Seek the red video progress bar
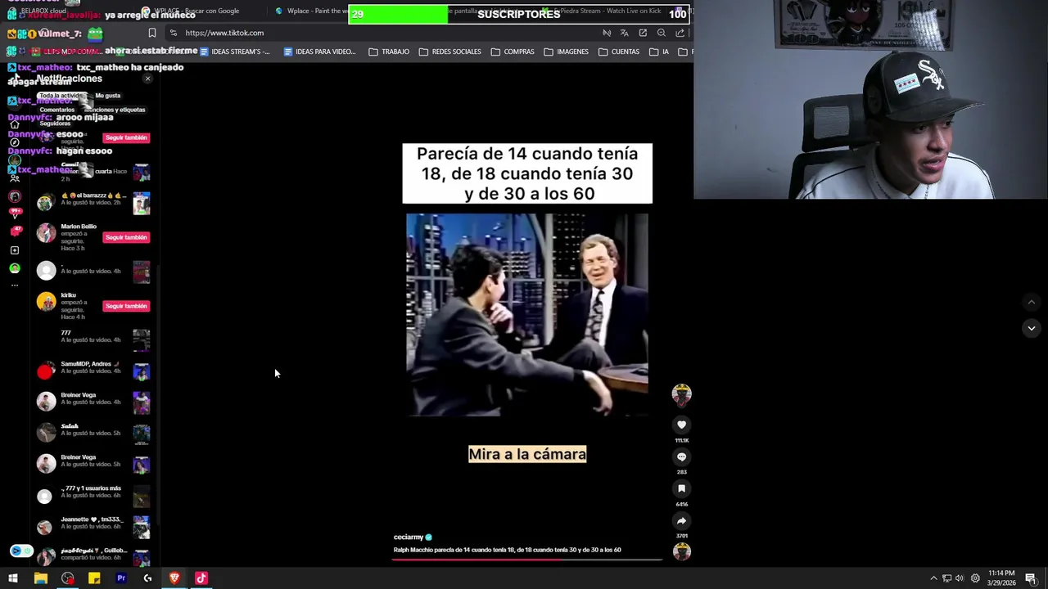The image size is (1048, 589). coord(527,560)
